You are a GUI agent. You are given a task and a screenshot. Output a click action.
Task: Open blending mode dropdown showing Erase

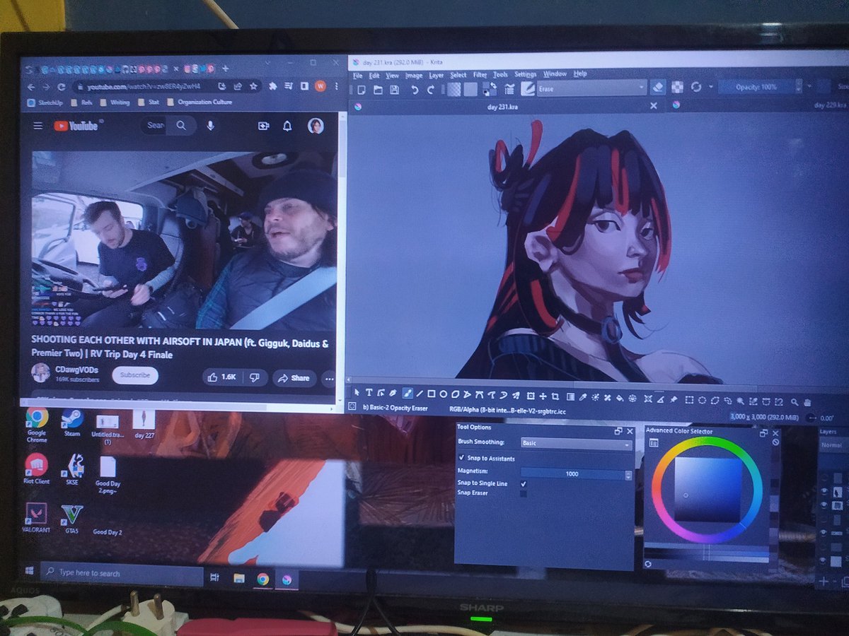point(592,88)
